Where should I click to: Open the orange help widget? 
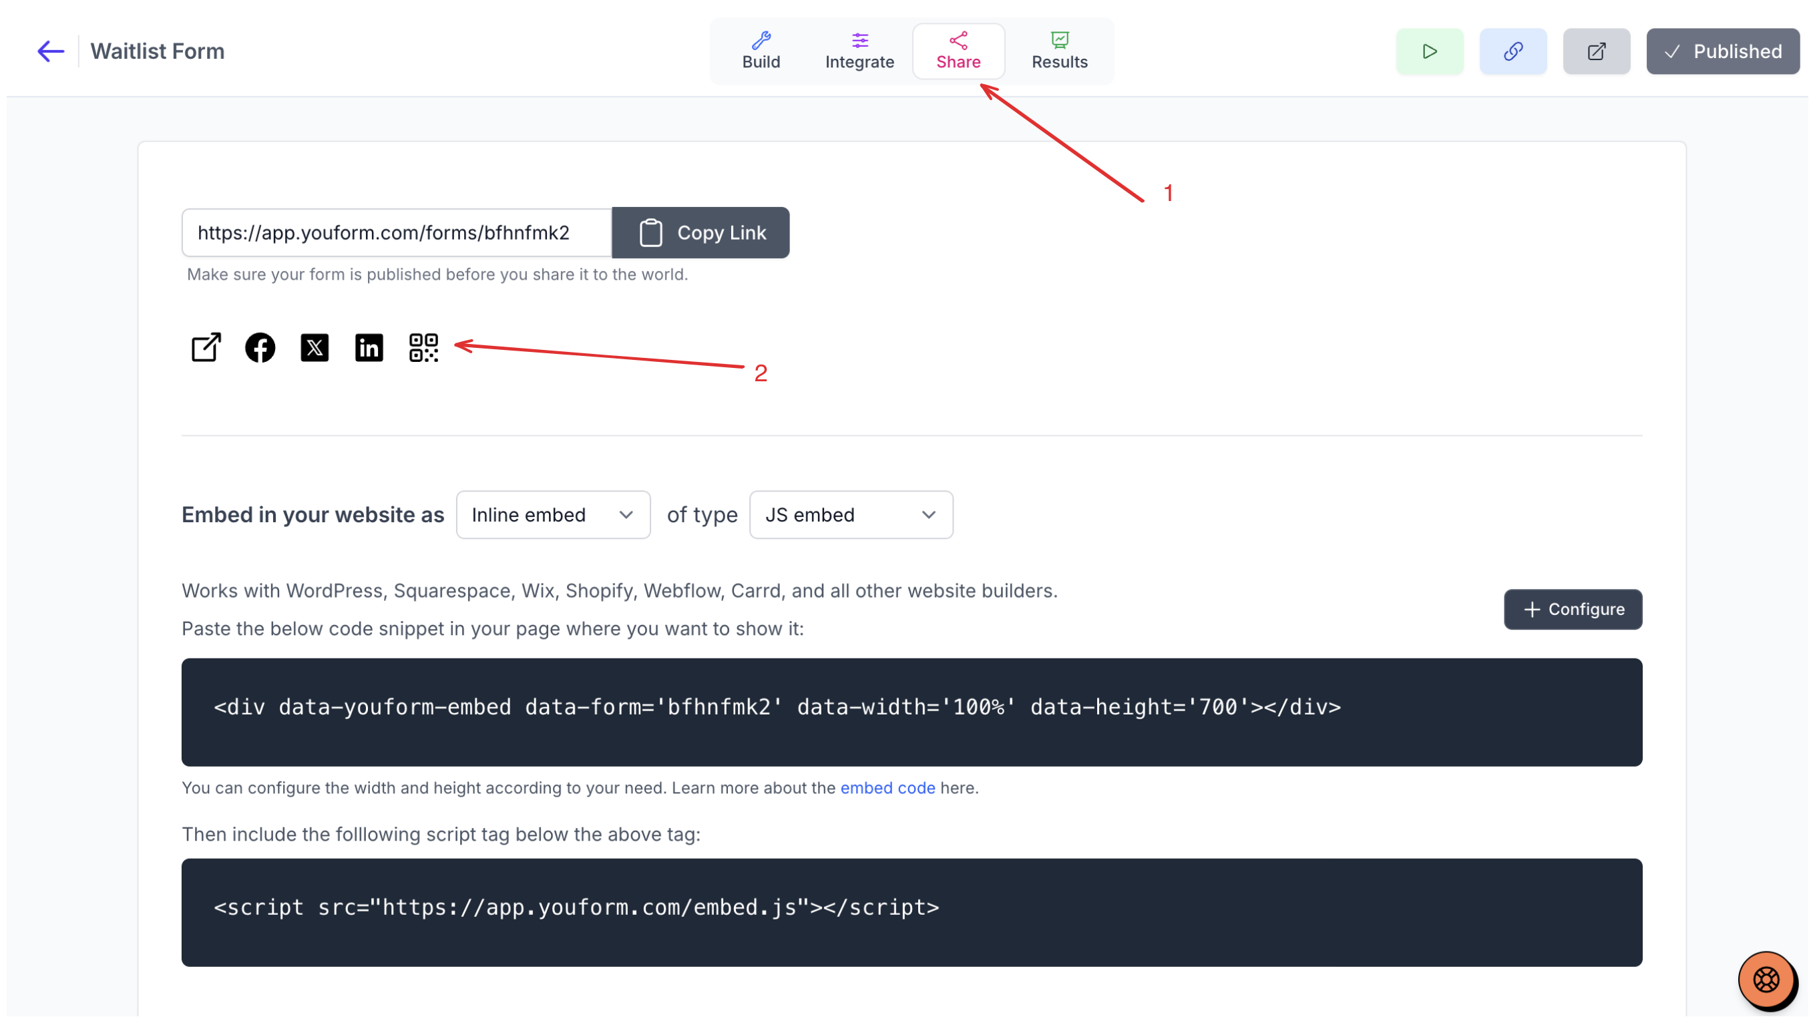coord(1766,980)
